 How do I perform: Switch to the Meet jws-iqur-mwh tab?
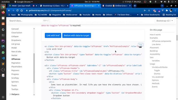click(21, 6)
